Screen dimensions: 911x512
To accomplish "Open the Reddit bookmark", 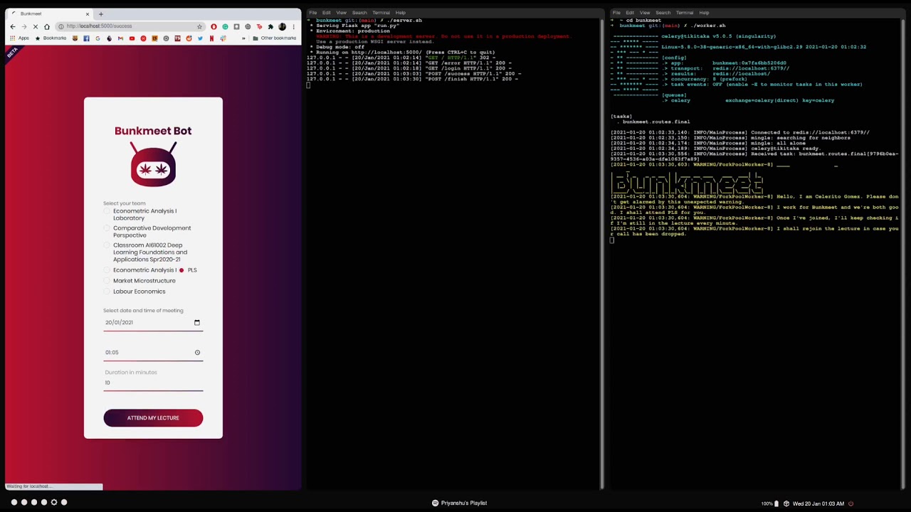I will pos(189,38).
